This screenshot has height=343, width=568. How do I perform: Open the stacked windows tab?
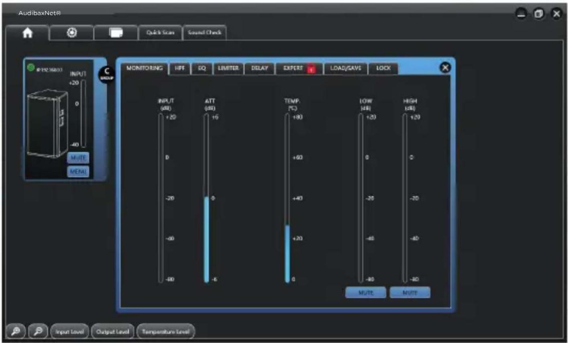point(116,33)
